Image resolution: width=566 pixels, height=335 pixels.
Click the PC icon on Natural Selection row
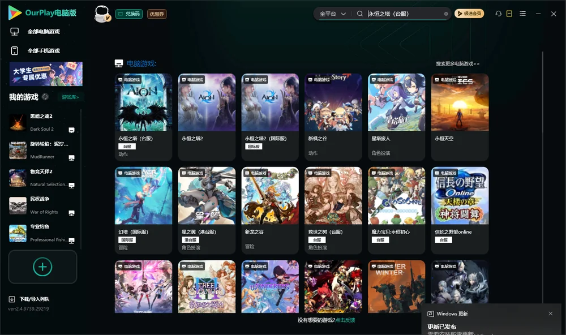71,185
